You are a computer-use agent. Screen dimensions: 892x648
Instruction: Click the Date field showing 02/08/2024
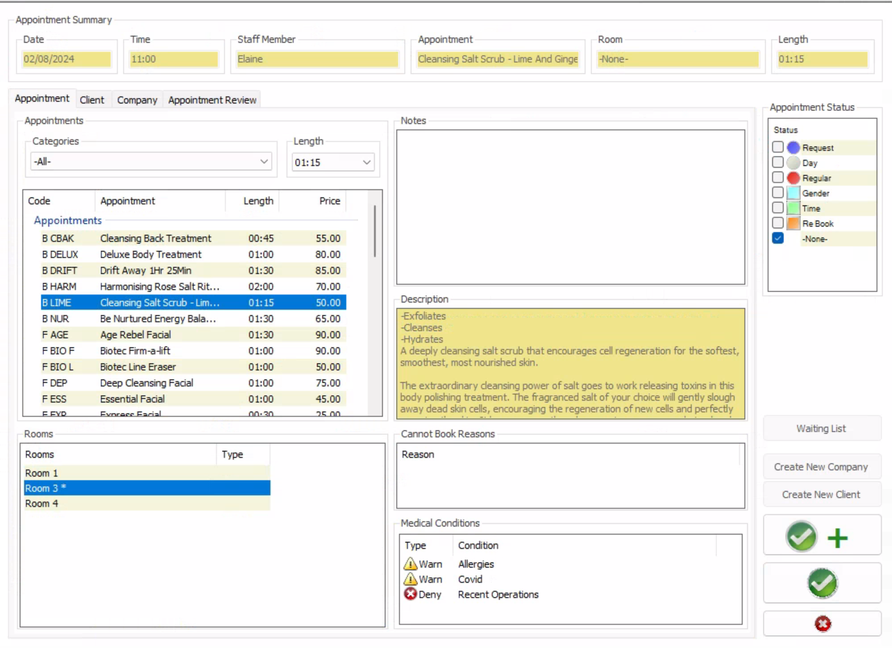67,59
